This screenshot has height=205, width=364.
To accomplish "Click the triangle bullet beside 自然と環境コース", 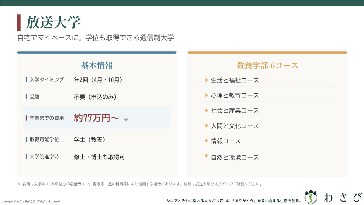I will tap(207, 156).
